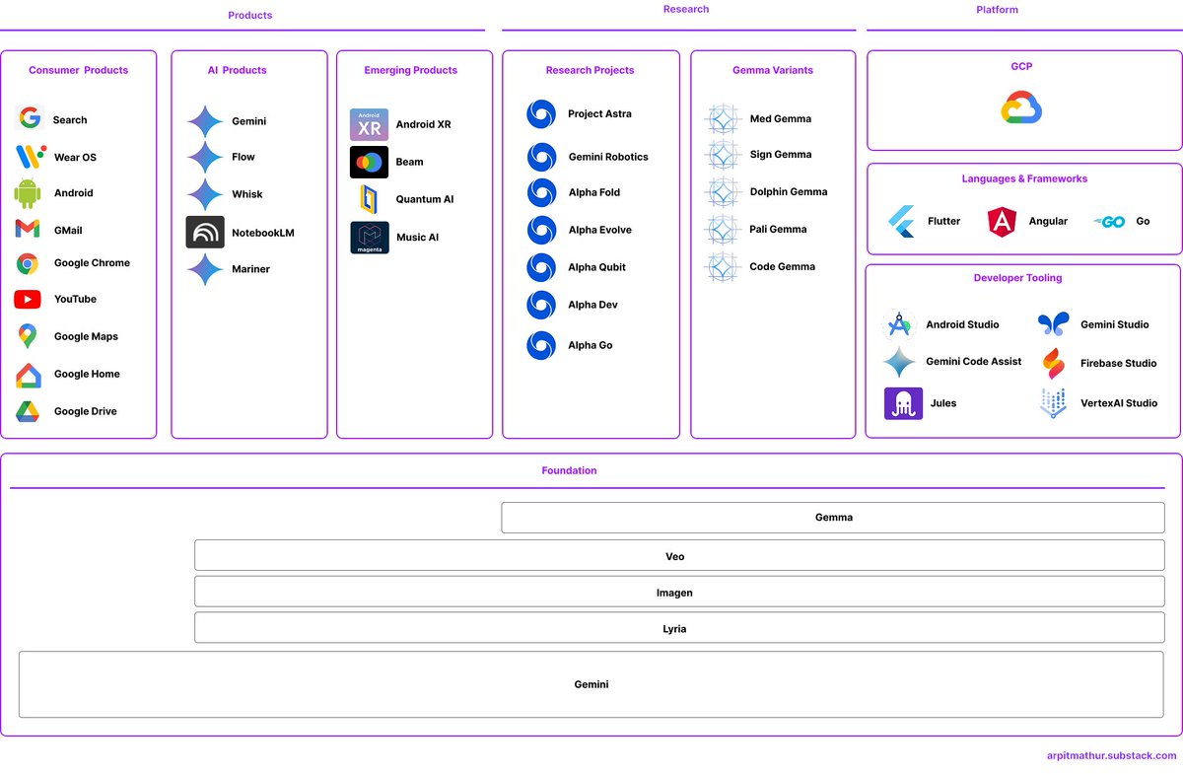Viewport: 1183px width, 774px height.
Task: Open the Platform section heading
Action: pos(997,10)
